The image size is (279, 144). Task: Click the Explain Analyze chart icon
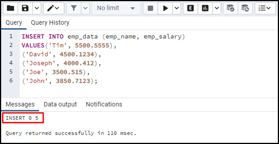[205, 8]
